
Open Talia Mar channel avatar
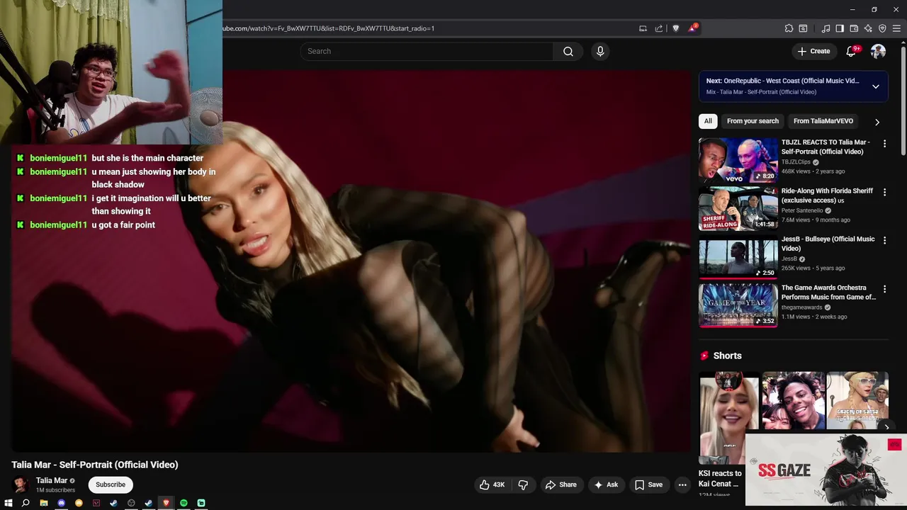pos(21,484)
